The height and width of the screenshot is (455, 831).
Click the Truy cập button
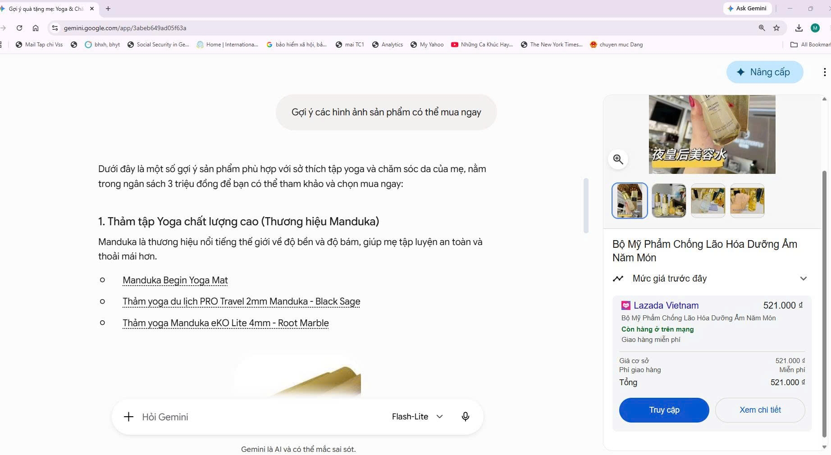pyautogui.click(x=664, y=410)
